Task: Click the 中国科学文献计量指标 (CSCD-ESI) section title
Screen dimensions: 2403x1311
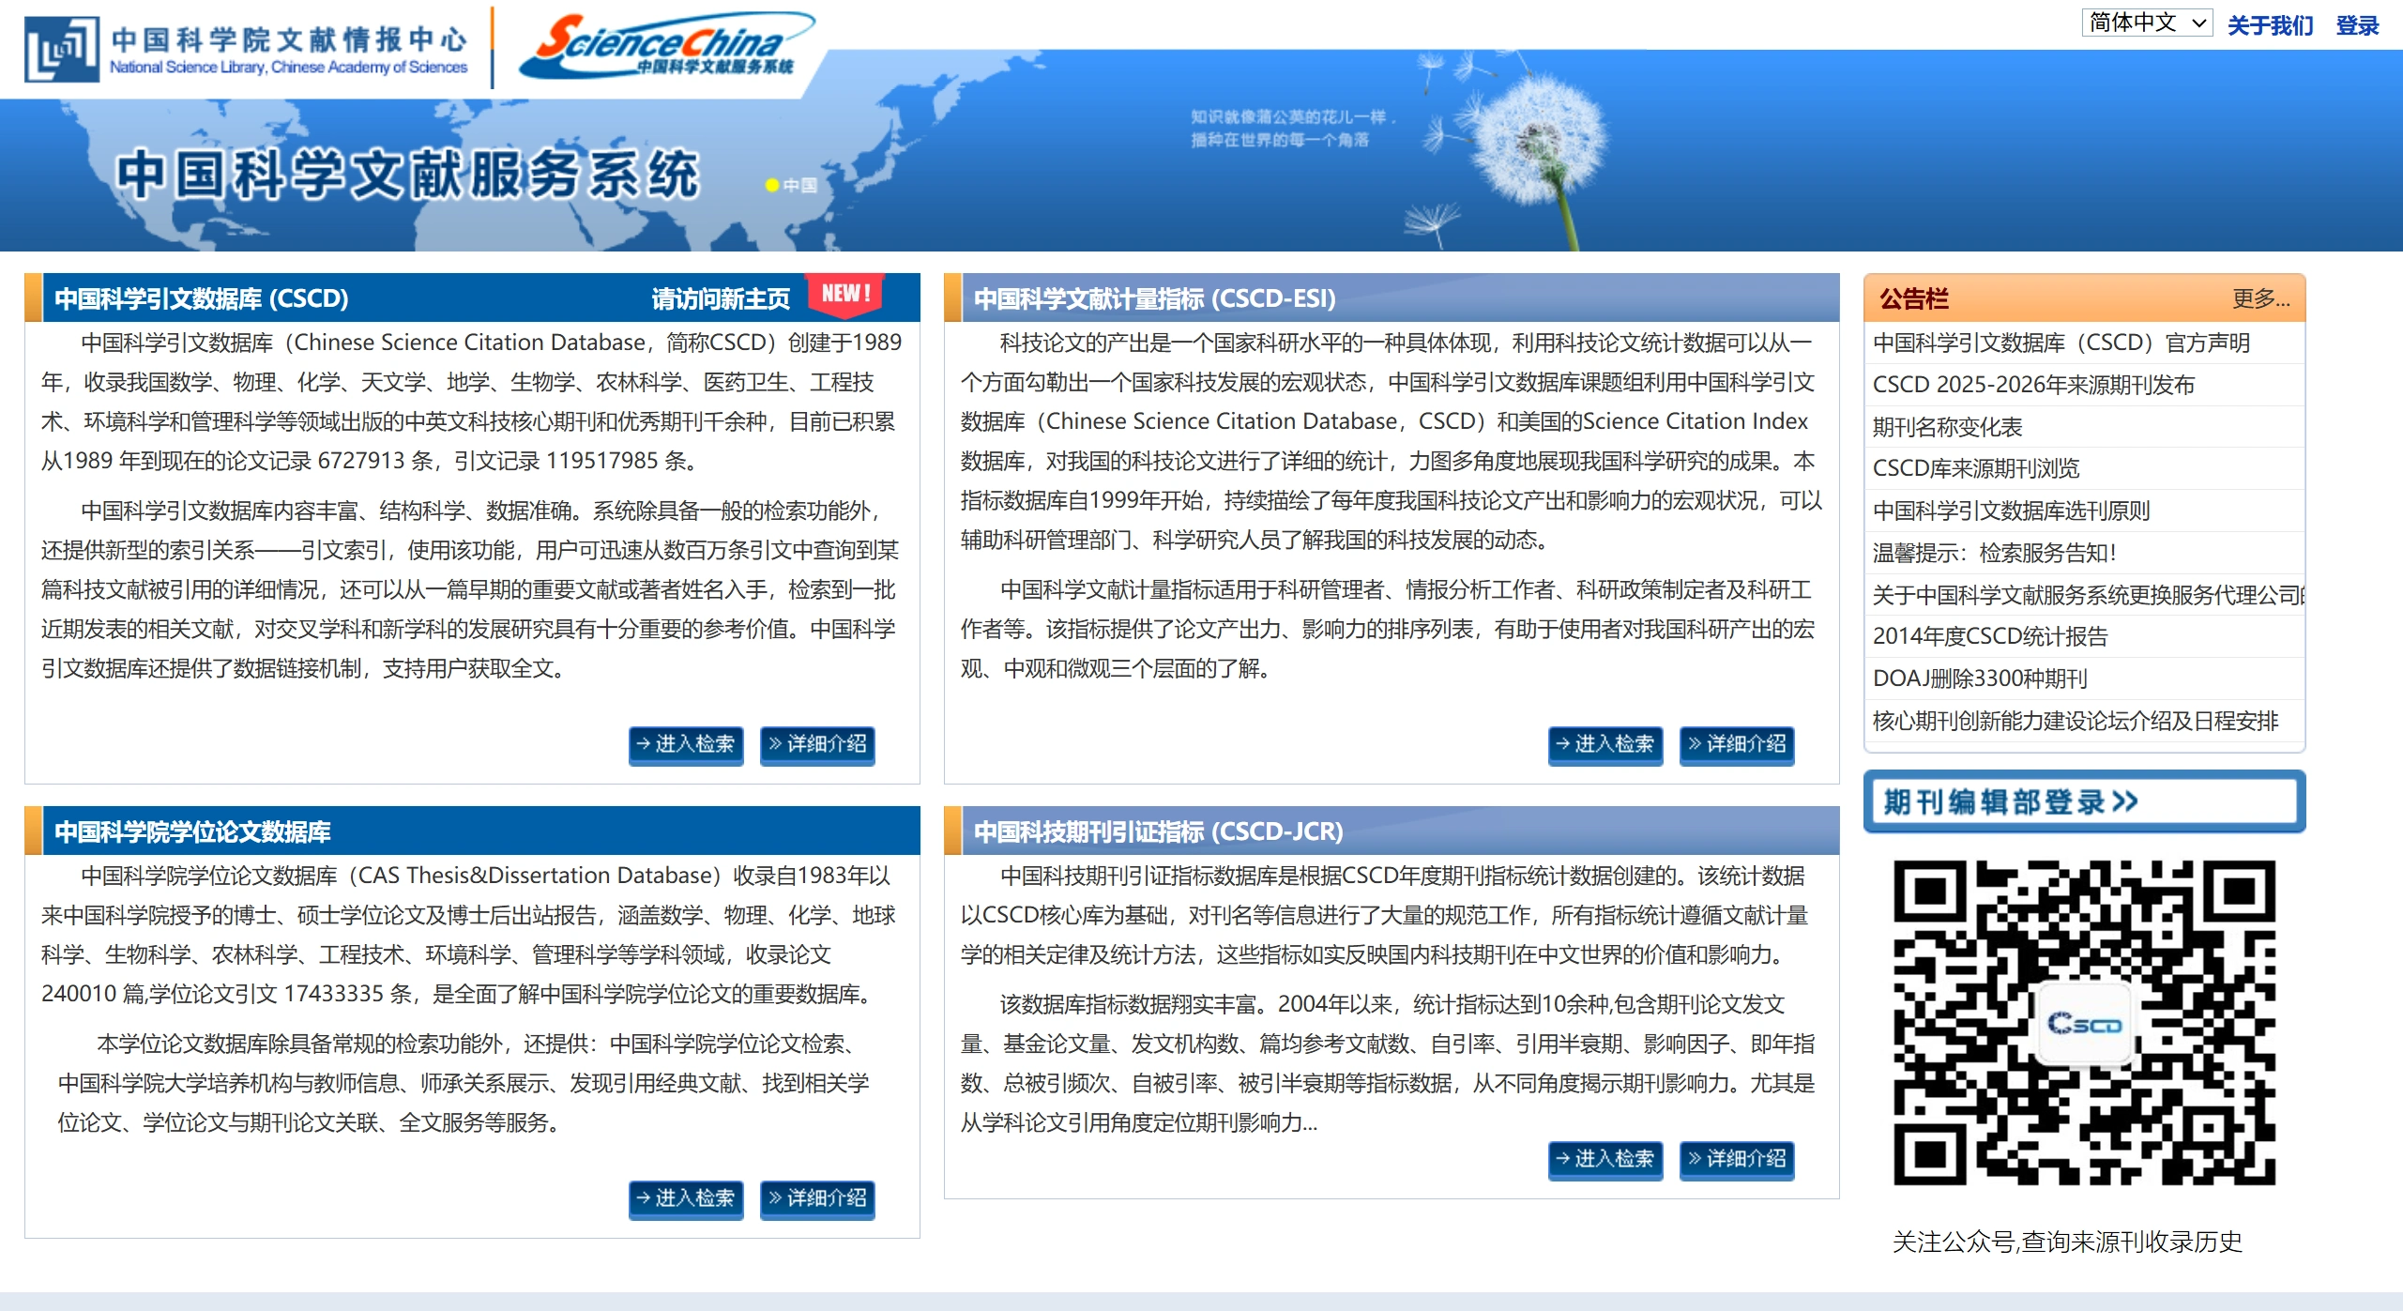Action: click(x=1154, y=298)
